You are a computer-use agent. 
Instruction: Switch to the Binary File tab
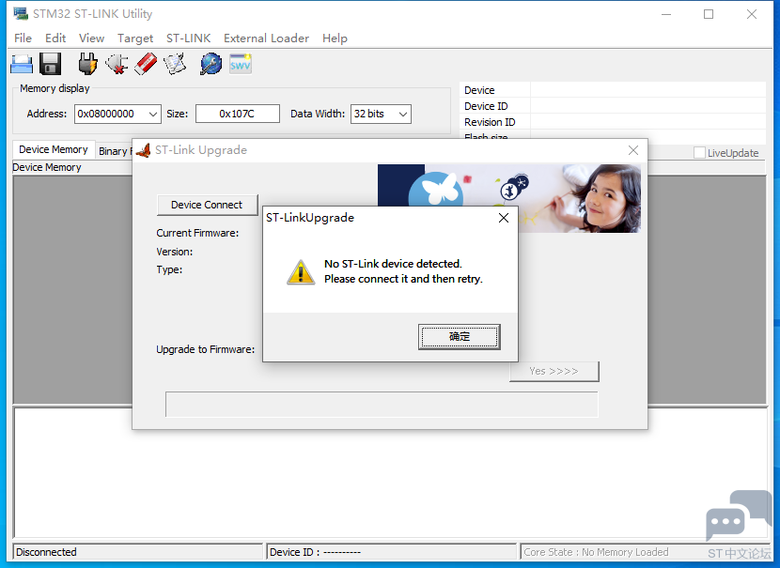click(114, 151)
